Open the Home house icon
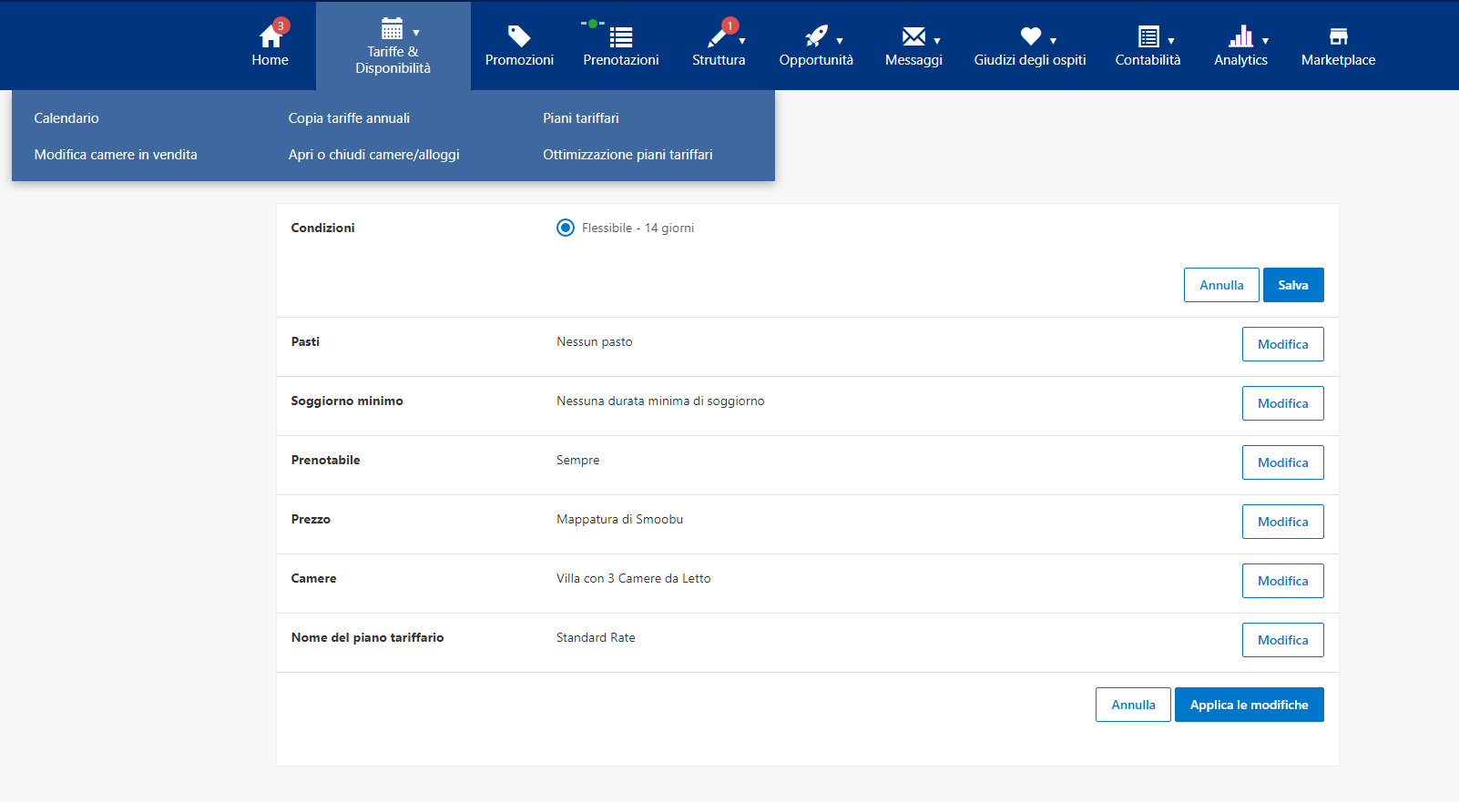1459x802 pixels. (x=270, y=36)
